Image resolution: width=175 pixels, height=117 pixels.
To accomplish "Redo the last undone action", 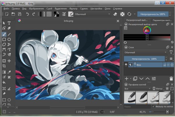I will (34, 14).
